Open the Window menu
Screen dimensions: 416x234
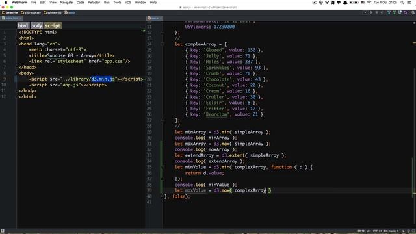pos(140,3)
